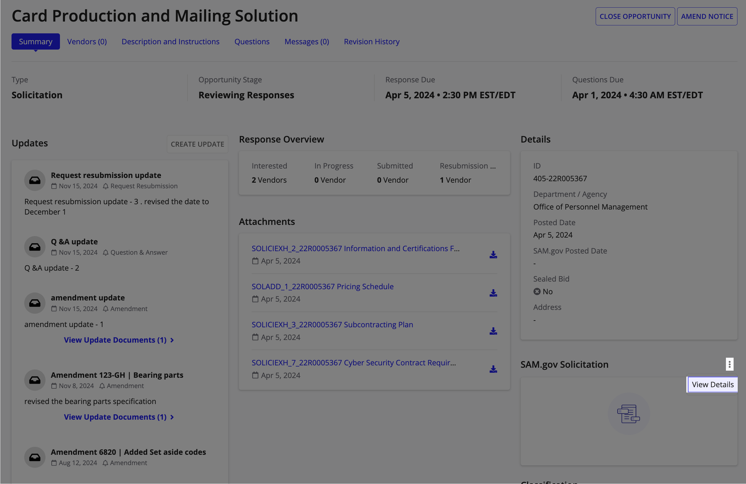Download the Pricing Schedule attachment
The height and width of the screenshot is (484, 746).
pos(493,293)
